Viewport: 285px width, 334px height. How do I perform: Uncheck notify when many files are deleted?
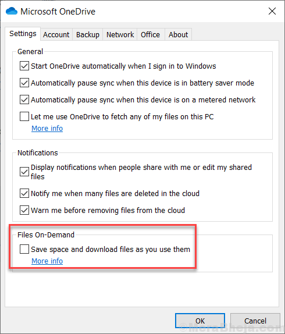(24, 193)
